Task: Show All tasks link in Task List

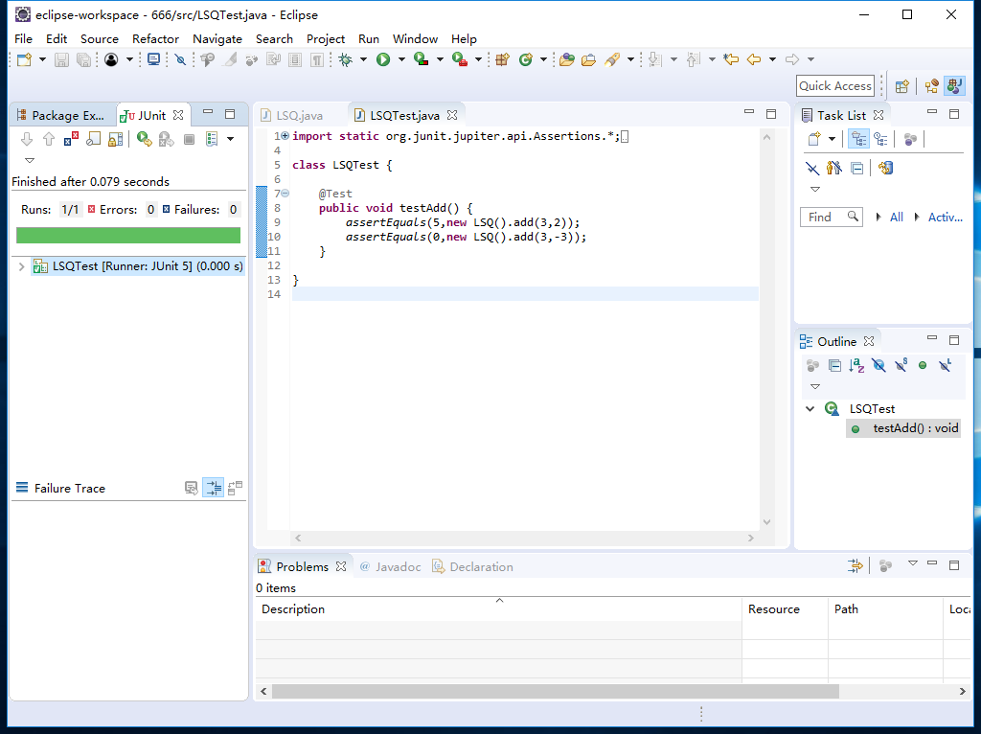Action: 896,218
